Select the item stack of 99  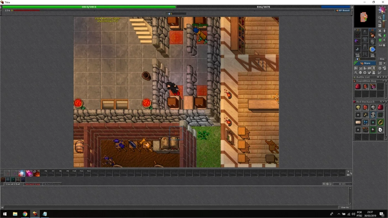tap(366, 87)
